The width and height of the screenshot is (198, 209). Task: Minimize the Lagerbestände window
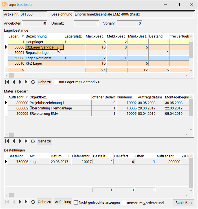click(165, 5)
